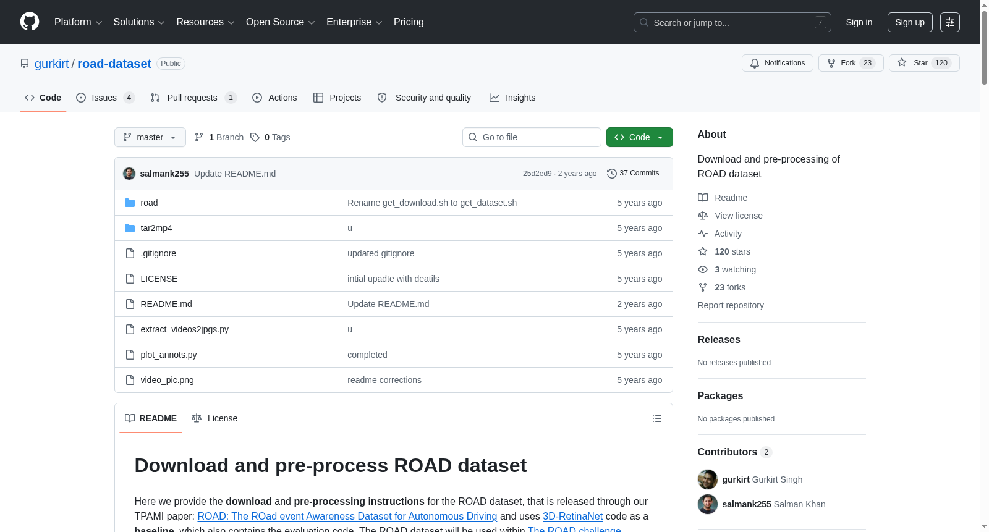Screen dimensions: 989x532
Task: Click salmank255 avatar in commit bar
Action: coord(129,174)
